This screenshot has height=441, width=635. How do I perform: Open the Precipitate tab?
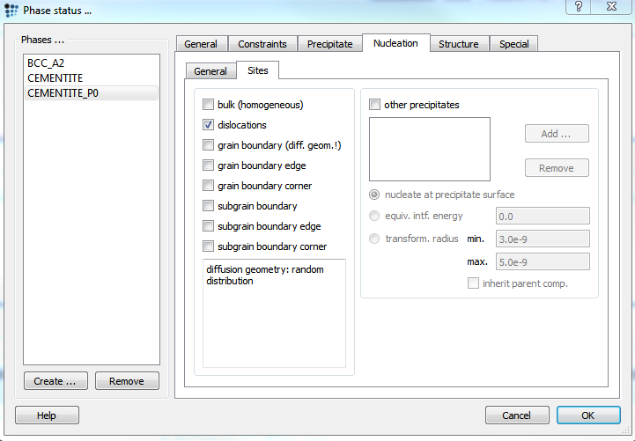point(329,44)
